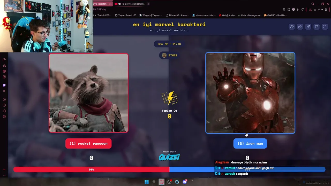Viewport: 331px width, 186px height.
Task: Click the send flow arrow icon
Action: tap(298, 10)
